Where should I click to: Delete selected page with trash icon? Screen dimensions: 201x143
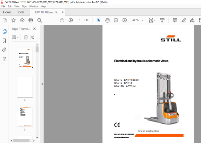point(26,37)
